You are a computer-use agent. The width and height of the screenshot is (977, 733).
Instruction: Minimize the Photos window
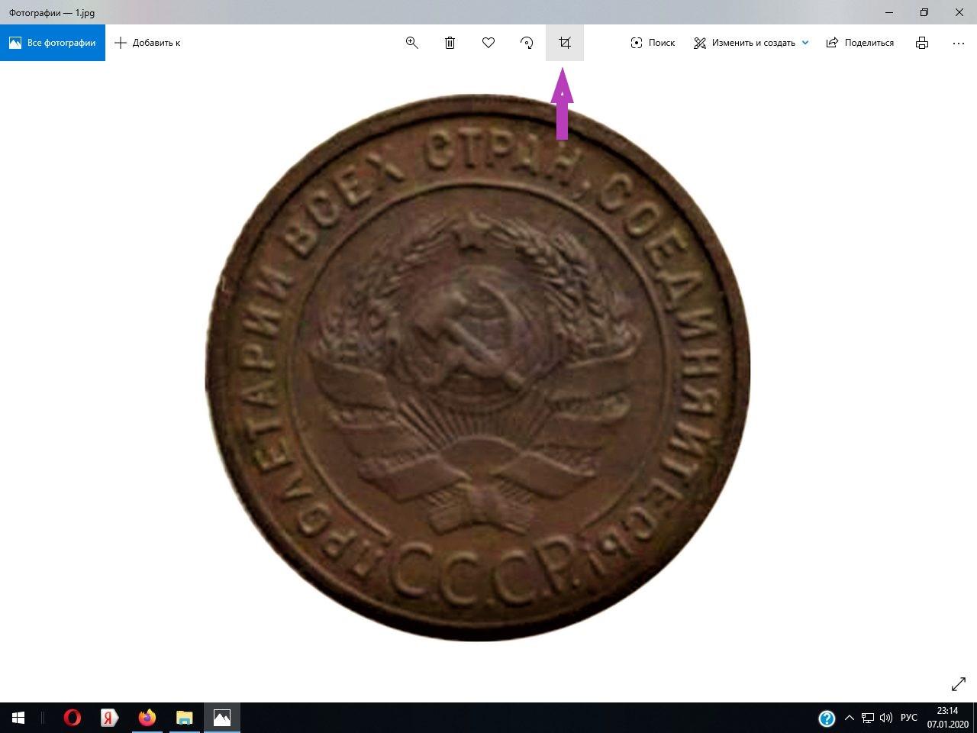click(x=889, y=12)
